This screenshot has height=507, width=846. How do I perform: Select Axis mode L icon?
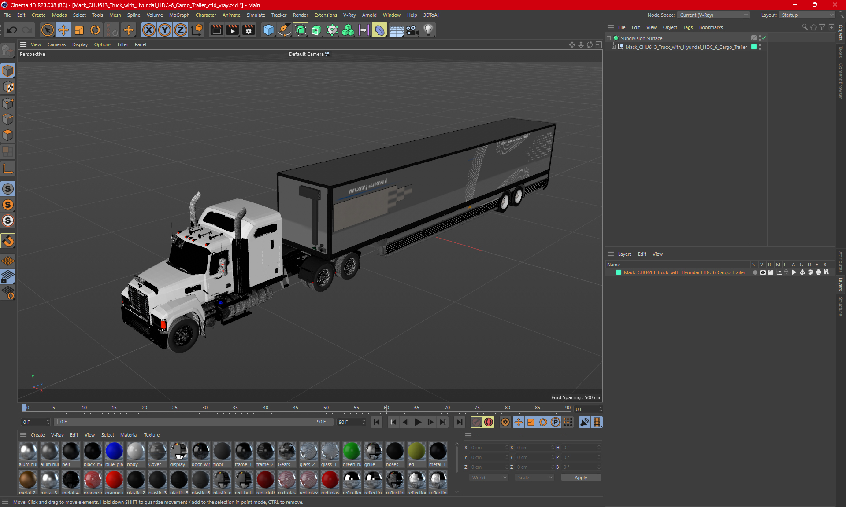[x=8, y=169]
